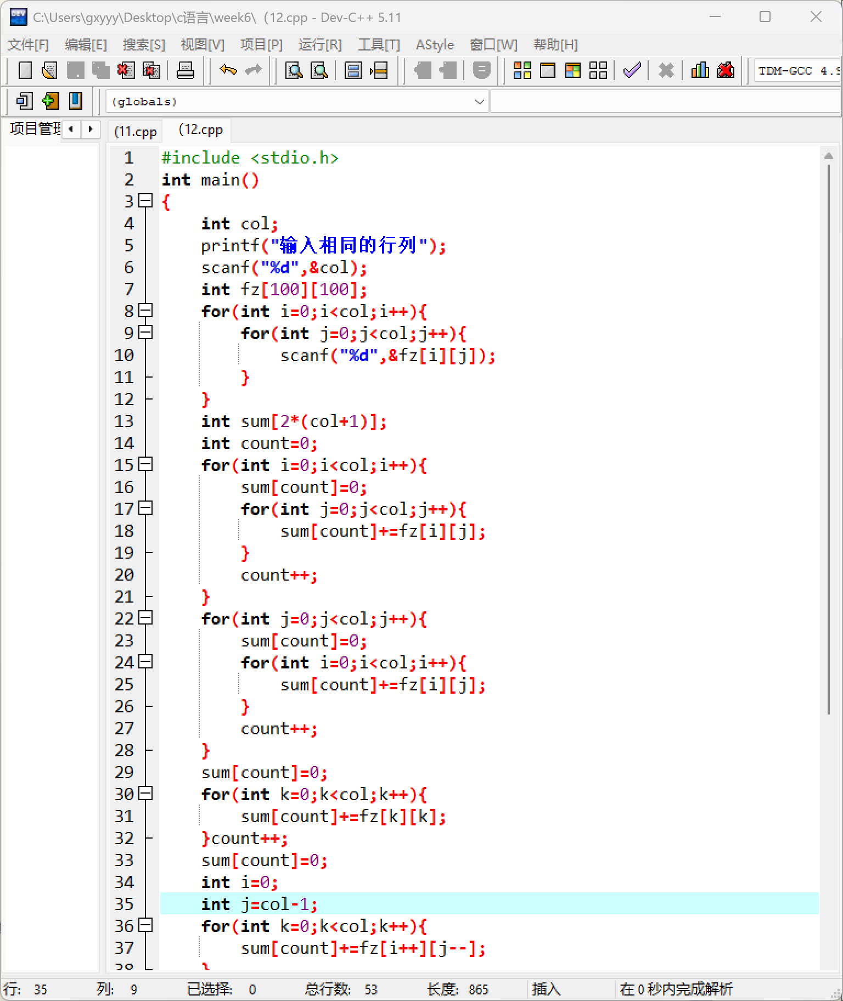Click the Save file icon

click(75, 70)
